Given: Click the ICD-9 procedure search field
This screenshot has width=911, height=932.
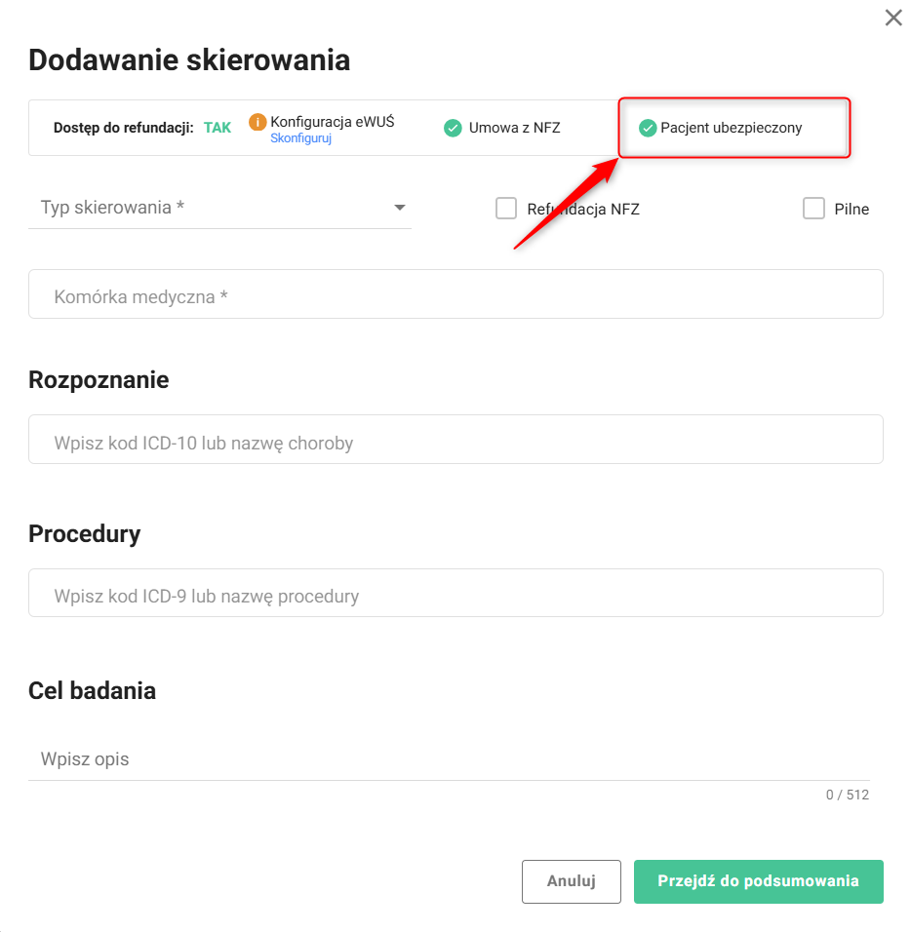Looking at the screenshot, I should [455, 594].
